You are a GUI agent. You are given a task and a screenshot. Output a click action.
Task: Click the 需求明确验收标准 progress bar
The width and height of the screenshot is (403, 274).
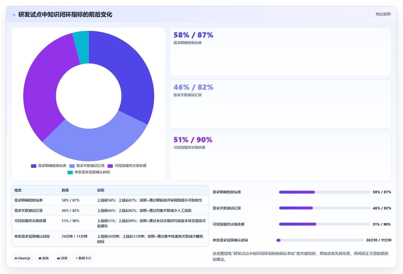[x=325, y=192]
